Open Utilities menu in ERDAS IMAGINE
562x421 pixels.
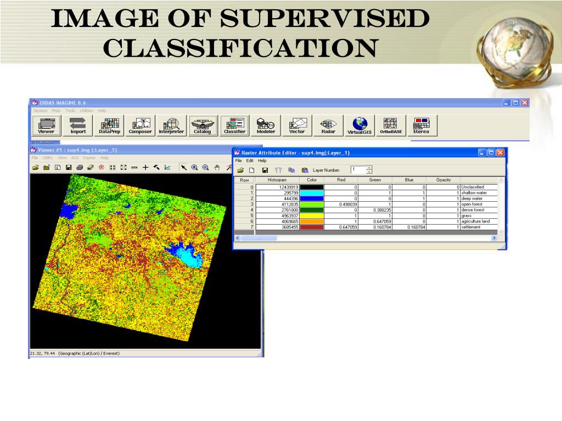click(x=86, y=111)
